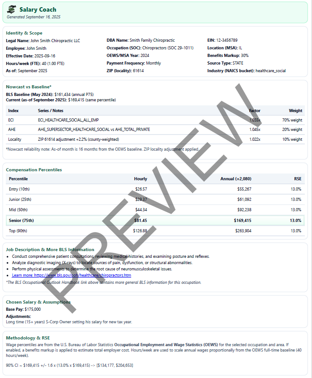312x378 pixels.
Task: Select BLS Baseline $161,434 line
Action: 50,95
